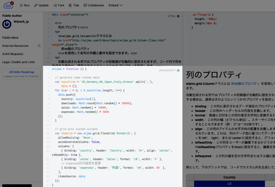Click the 'binding' bullet in result pane
Image resolution: width=275 pixels, height=187 pixels.
(201, 106)
